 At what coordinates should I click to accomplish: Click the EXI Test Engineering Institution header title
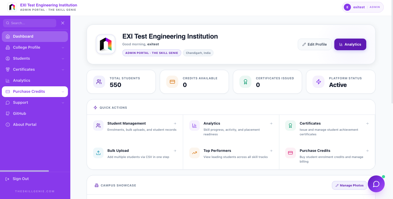(x=49, y=5)
